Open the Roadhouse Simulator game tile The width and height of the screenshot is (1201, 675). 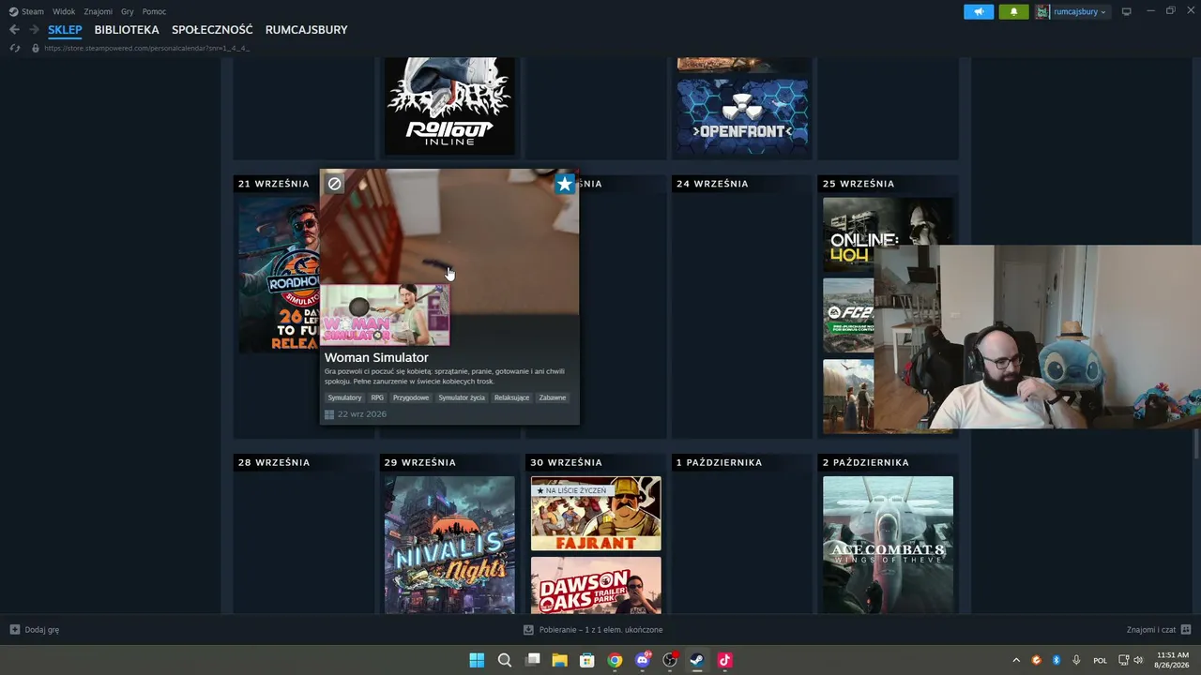(x=279, y=275)
